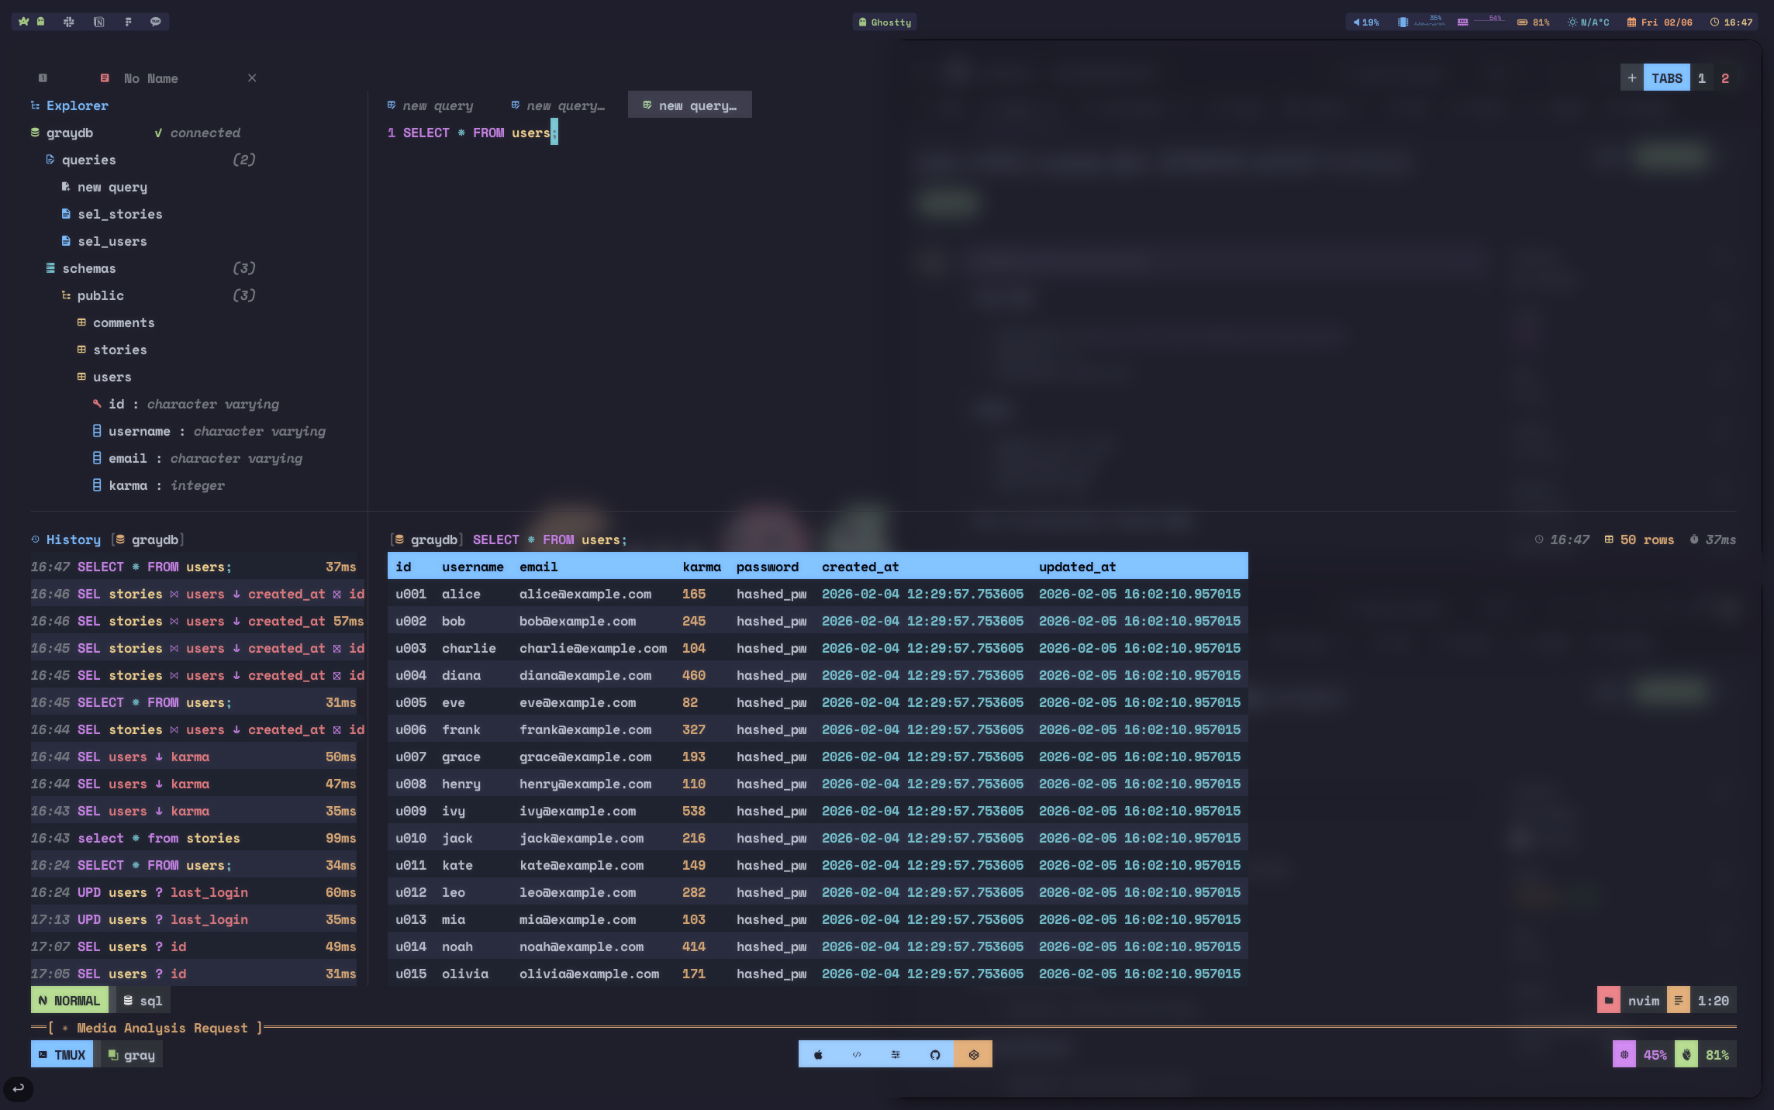
Task: Switch to tab number 2
Action: point(1724,78)
